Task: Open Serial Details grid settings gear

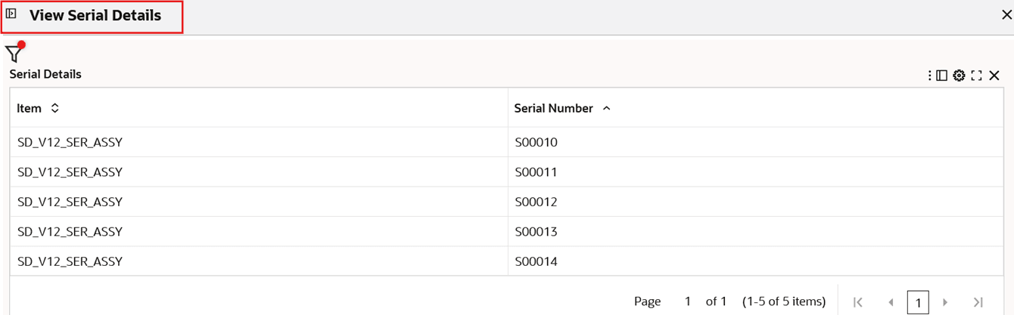Action: (959, 76)
